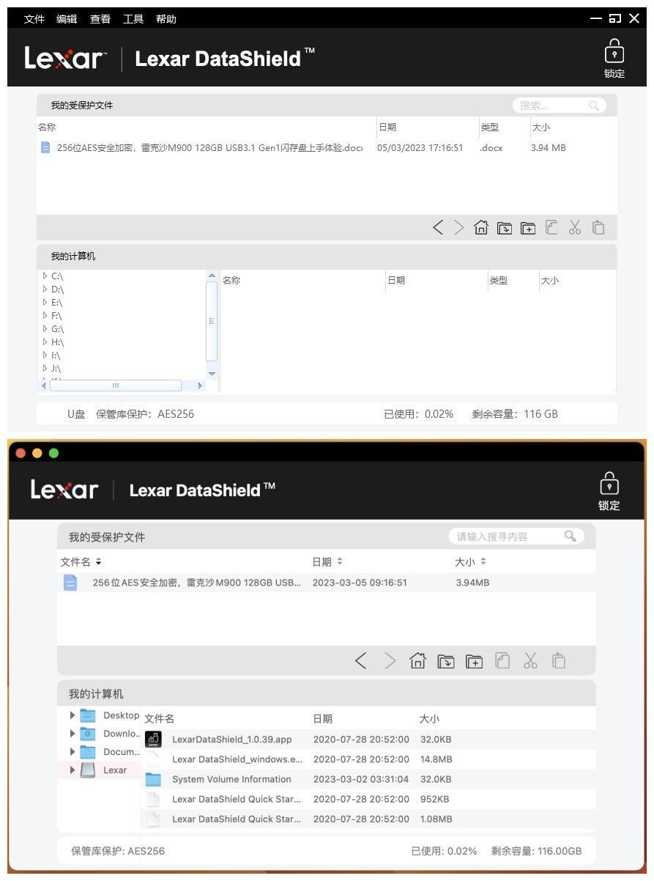The height and width of the screenshot is (881, 654).
Task: Click home icon in Mac window toolbar
Action: [417, 661]
